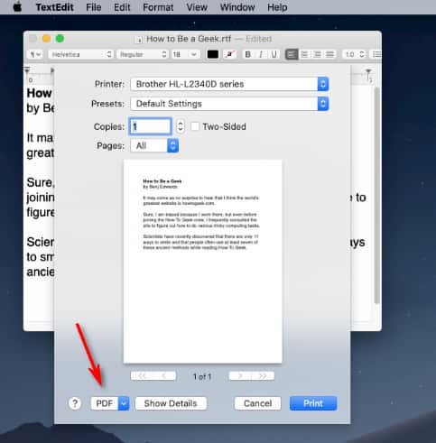The image size is (436, 443).
Task: Open the Helvetica font family dropdown
Action: [80, 54]
